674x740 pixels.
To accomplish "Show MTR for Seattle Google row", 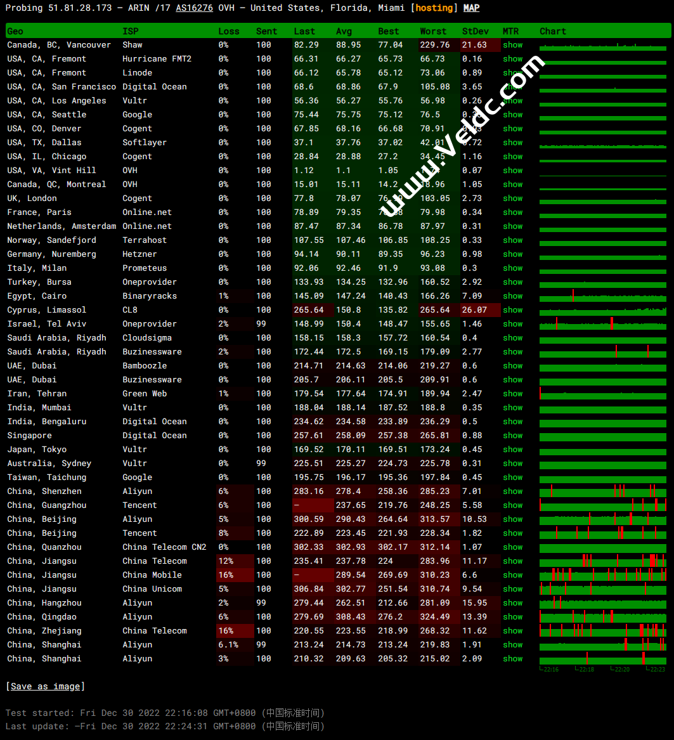I will click(512, 115).
